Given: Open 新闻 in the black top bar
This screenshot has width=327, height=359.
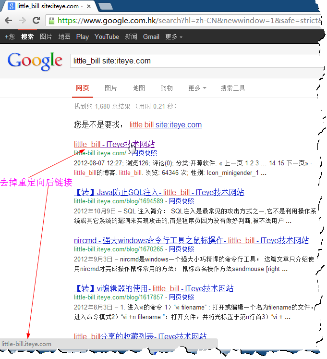Looking at the screenshot, I should pyautogui.click(x=131, y=37).
